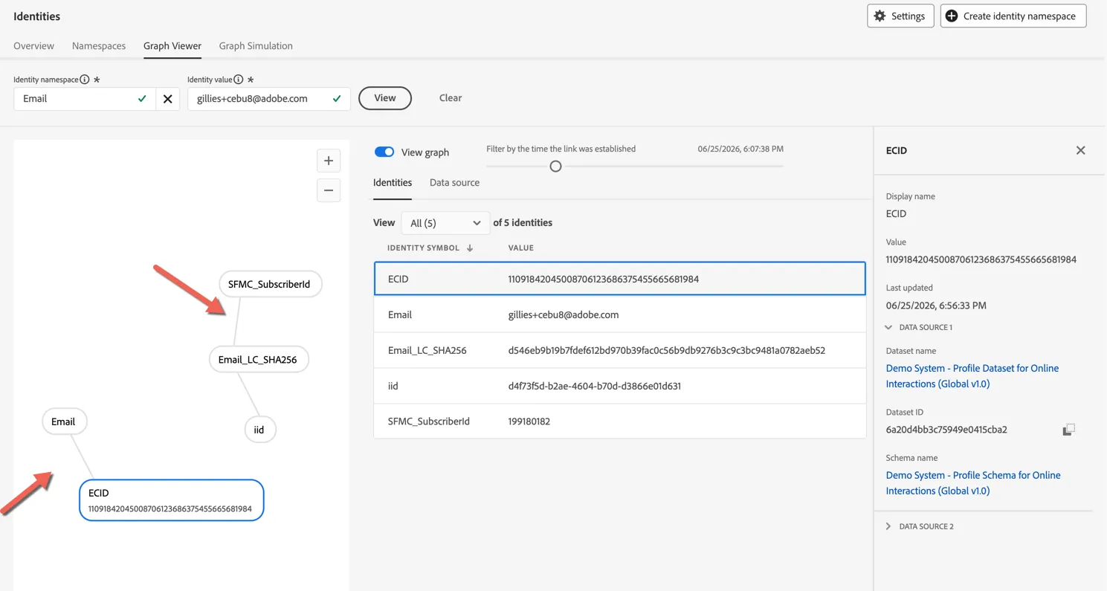Viewport: 1107px width, 591px height.
Task: Select the SFMC_SubscriberId graph node
Action: click(270, 284)
